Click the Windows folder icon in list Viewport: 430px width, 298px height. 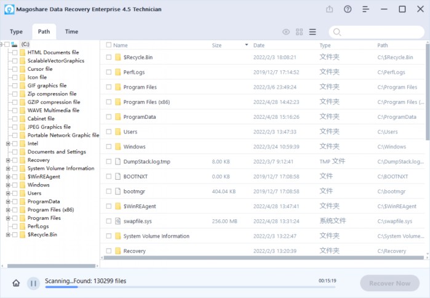(x=117, y=147)
